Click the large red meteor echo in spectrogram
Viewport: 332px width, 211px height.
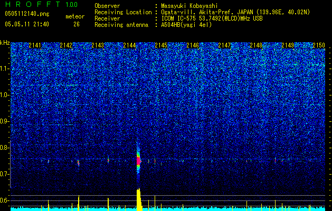coord(138,161)
